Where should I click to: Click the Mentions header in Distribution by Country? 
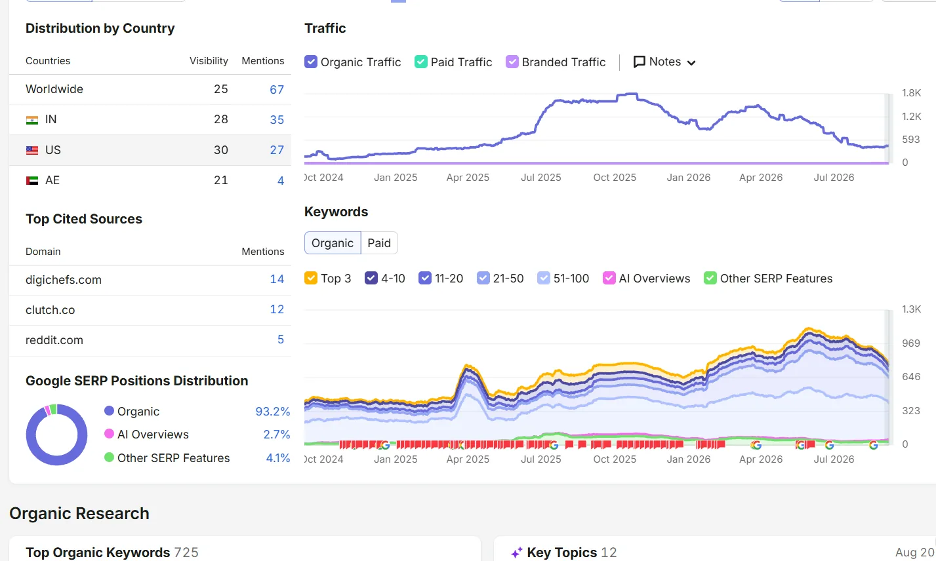(263, 61)
